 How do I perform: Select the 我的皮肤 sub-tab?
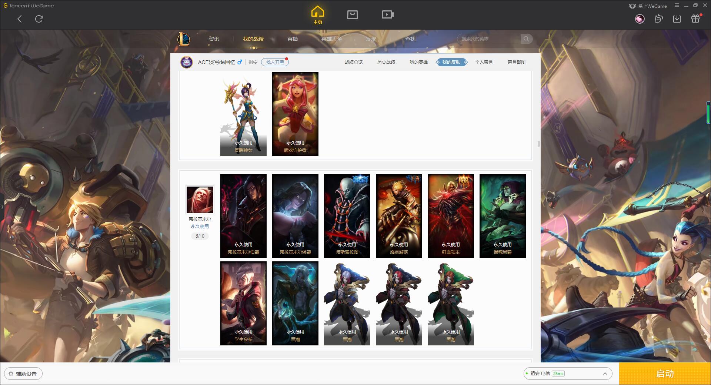point(451,62)
